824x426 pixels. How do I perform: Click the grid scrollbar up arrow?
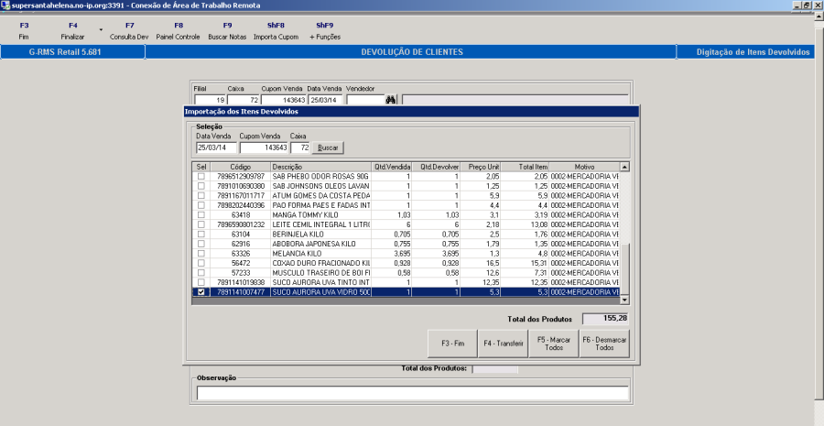[x=624, y=167]
